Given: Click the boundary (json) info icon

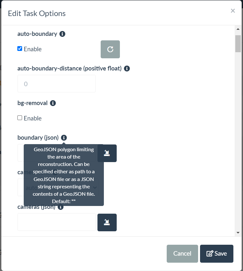Looking at the screenshot, I should (x=64, y=138).
